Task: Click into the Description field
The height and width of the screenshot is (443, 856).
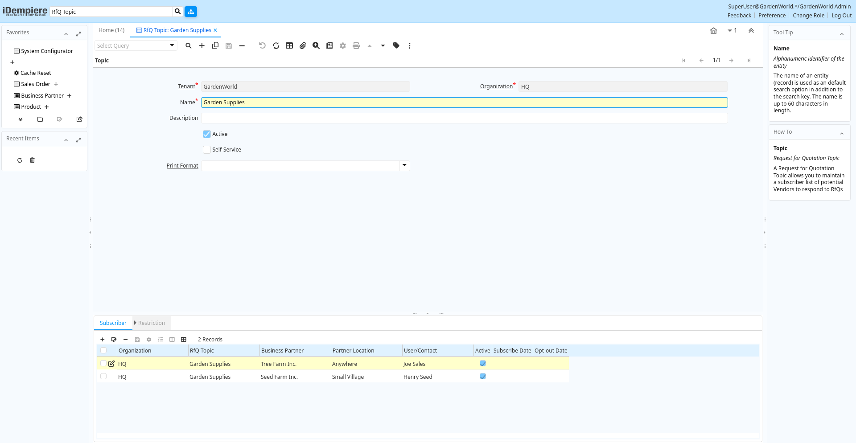Action: (x=464, y=118)
